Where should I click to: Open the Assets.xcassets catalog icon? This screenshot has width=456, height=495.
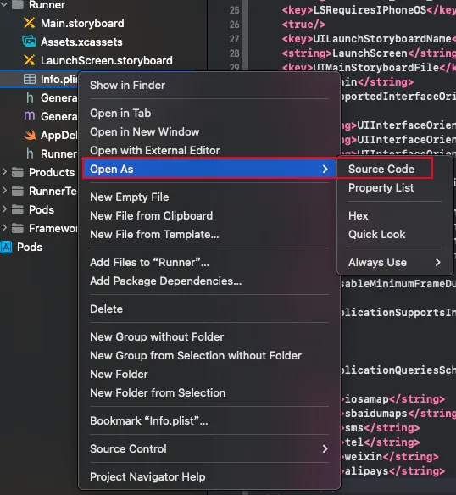[x=29, y=42]
